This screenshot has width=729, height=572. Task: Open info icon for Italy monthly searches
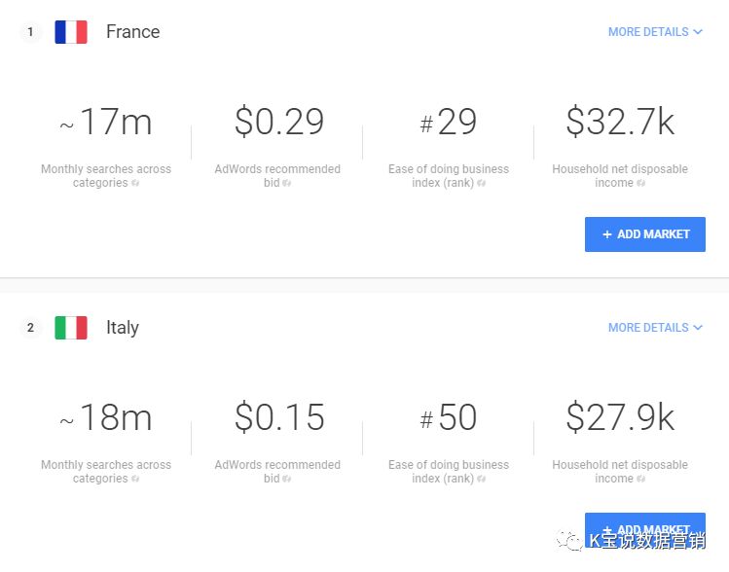point(135,479)
